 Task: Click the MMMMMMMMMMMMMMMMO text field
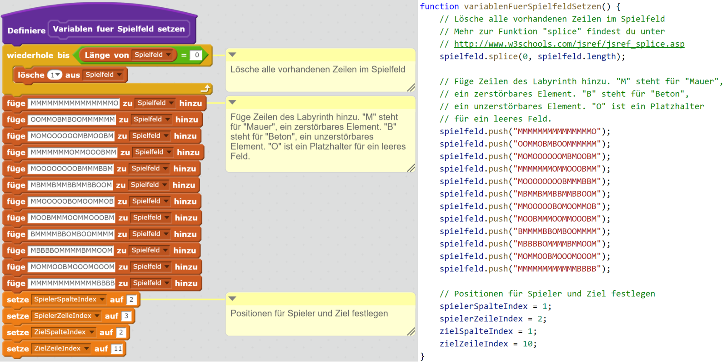click(75, 103)
